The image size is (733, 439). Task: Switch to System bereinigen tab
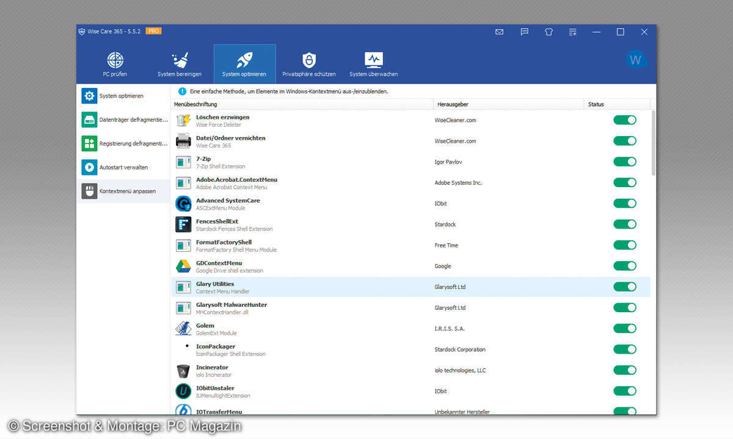pos(180,64)
